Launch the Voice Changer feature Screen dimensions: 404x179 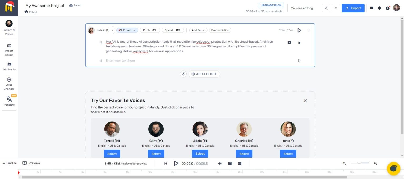[9, 83]
